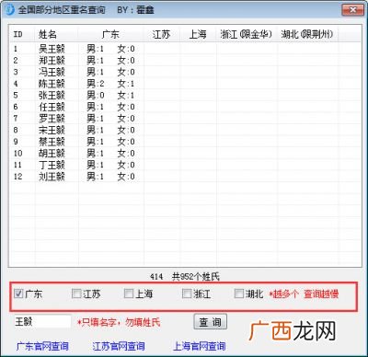Select the row 郑王毅
The width and height of the screenshot is (368, 357).
pyautogui.click(x=186, y=60)
